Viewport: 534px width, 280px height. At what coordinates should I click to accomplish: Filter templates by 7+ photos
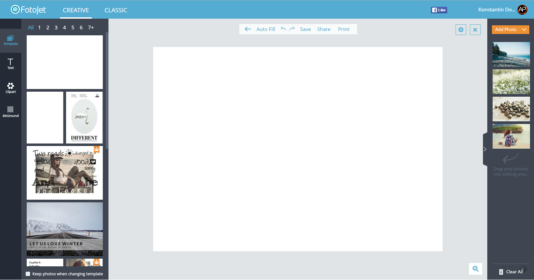[x=91, y=28]
